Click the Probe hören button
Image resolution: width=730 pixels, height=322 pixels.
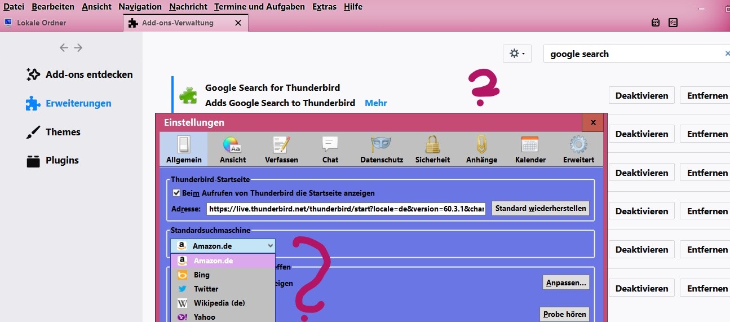tap(564, 314)
